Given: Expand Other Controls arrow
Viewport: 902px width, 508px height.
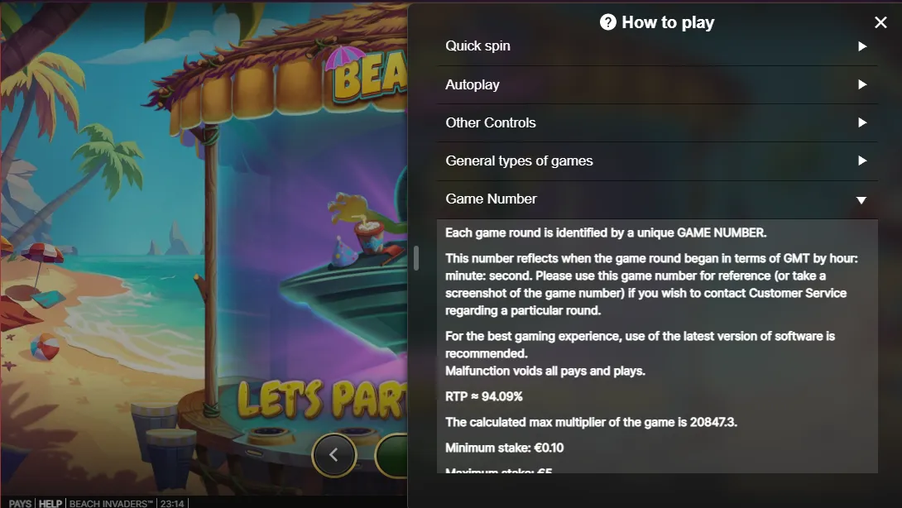Looking at the screenshot, I should coord(861,122).
